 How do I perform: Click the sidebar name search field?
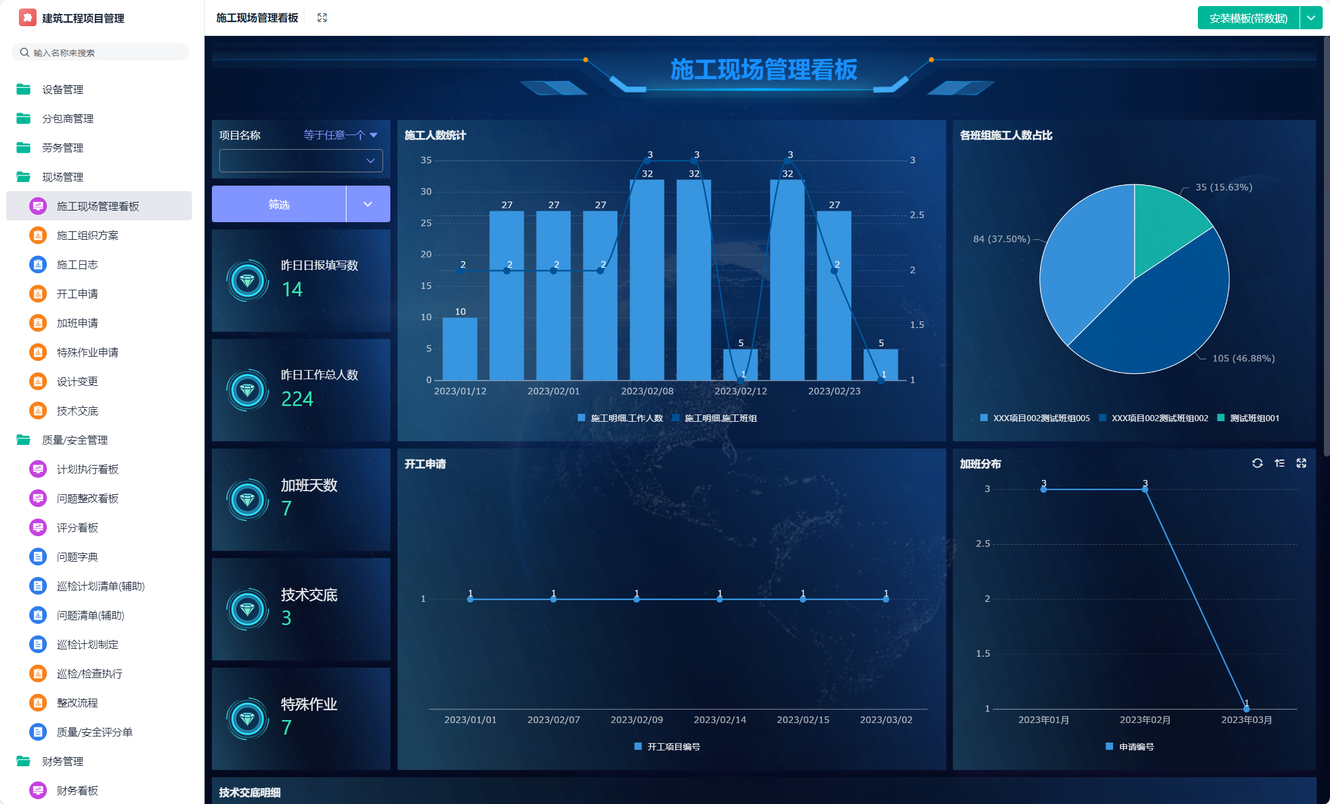pos(100,53)
